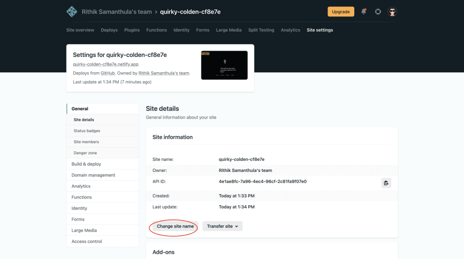Click the 'Add-ons' heading
The width and height of the screenshot is (464, 259).
coord(163,252)
